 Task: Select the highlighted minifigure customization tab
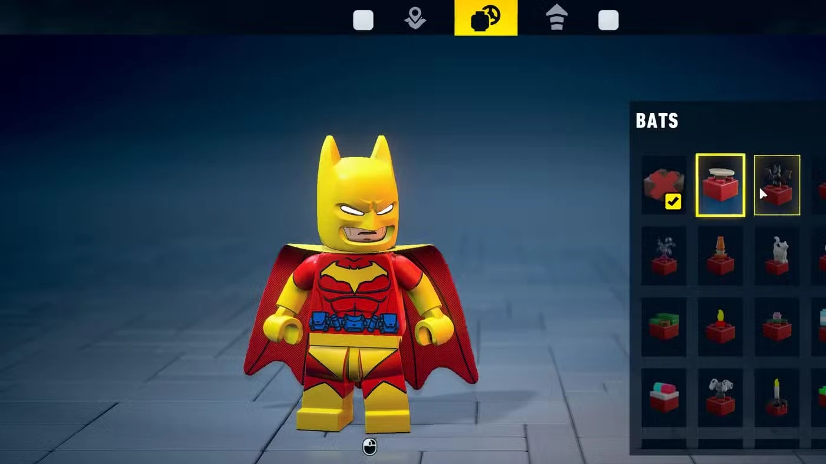pos(486,18)
